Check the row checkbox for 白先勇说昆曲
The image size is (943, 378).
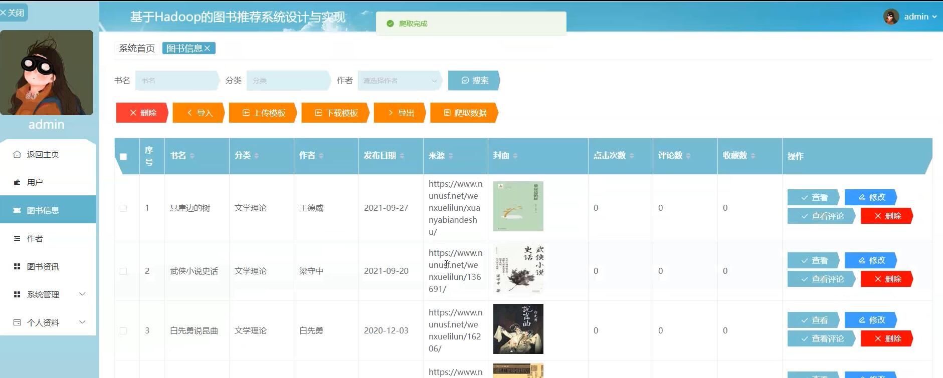point(123,330)
